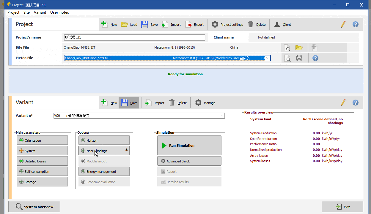Click the Self-consumption button

pyautogui.click(x=42, y=171)
